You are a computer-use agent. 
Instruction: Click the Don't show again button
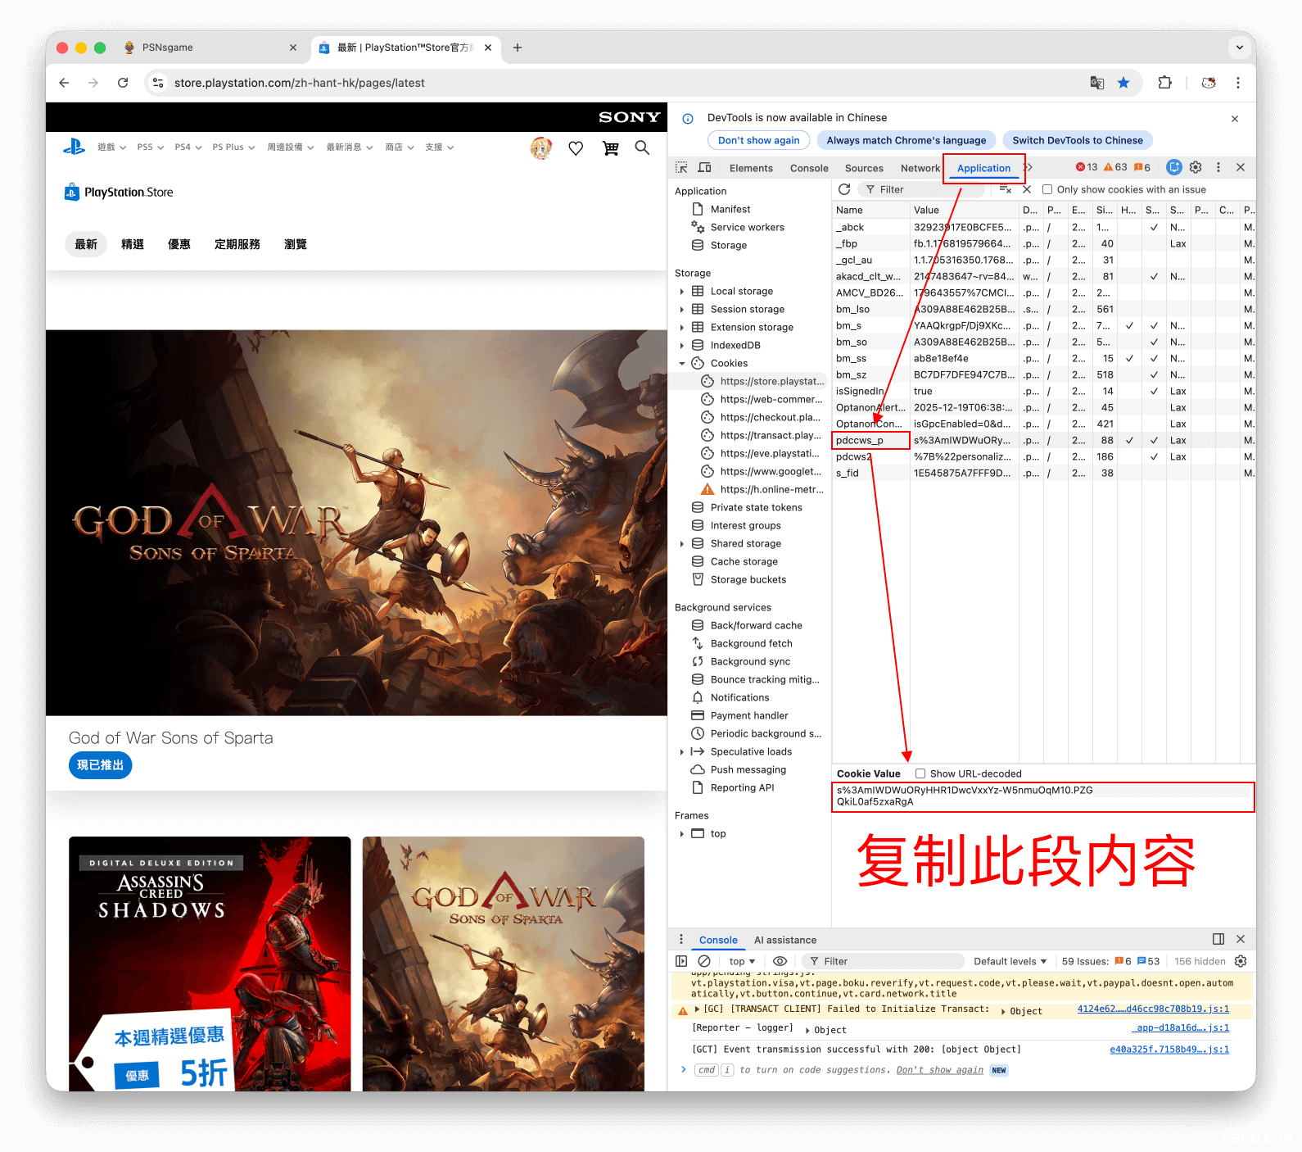coord(758,140)
